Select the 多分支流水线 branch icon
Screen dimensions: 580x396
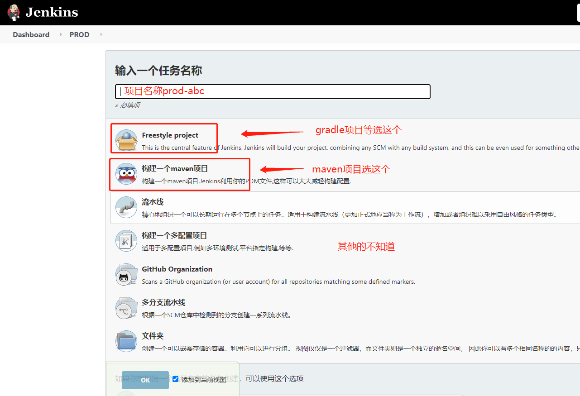pyautogui.click(x=126, y=308)
